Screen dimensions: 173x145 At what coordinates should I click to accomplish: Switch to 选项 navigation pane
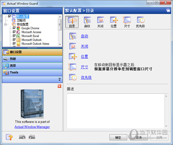click(32, 66)
